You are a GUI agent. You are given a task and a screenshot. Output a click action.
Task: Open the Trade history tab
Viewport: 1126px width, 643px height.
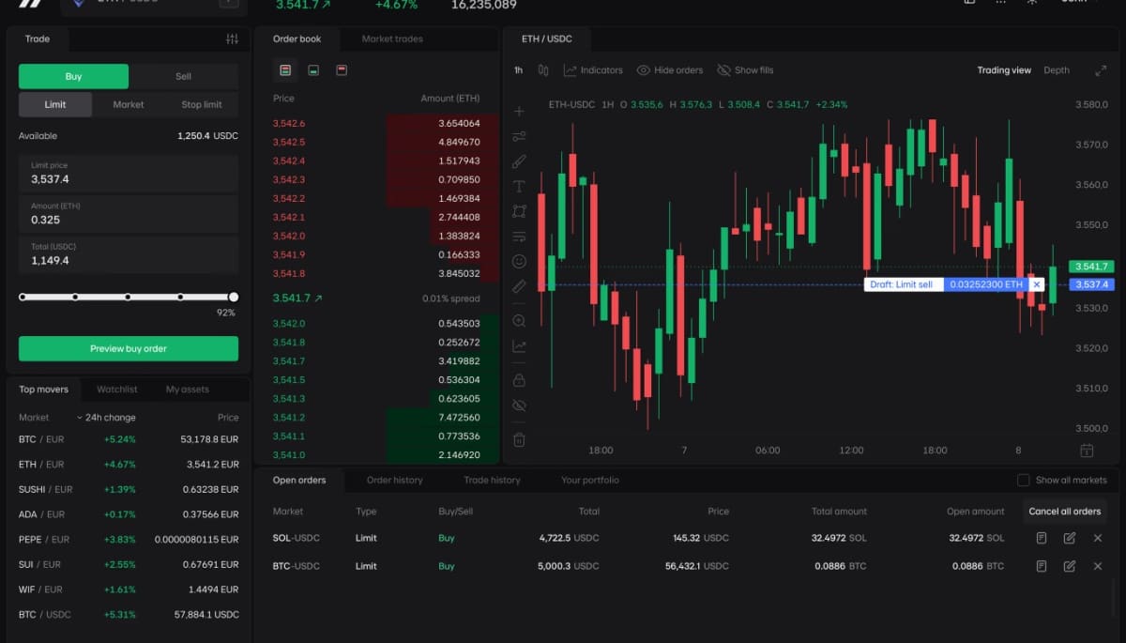click(x=492, y=480)
